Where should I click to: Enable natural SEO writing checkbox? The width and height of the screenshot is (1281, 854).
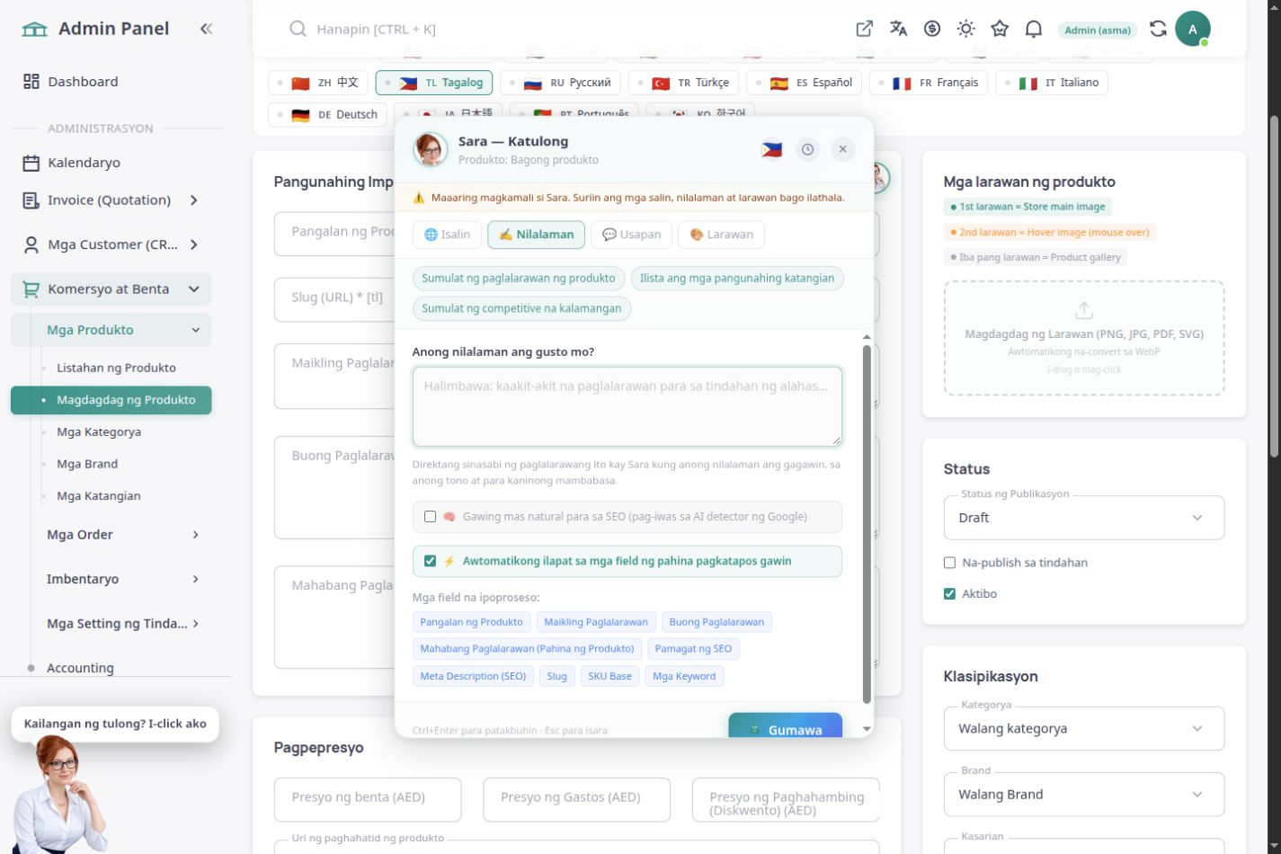[430, 516]
